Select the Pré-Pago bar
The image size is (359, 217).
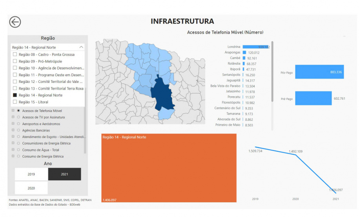point(313,99)
